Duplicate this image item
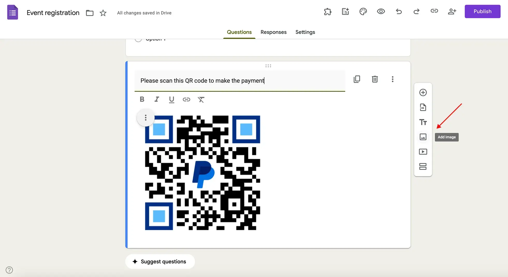 click(x=357, y=79)
